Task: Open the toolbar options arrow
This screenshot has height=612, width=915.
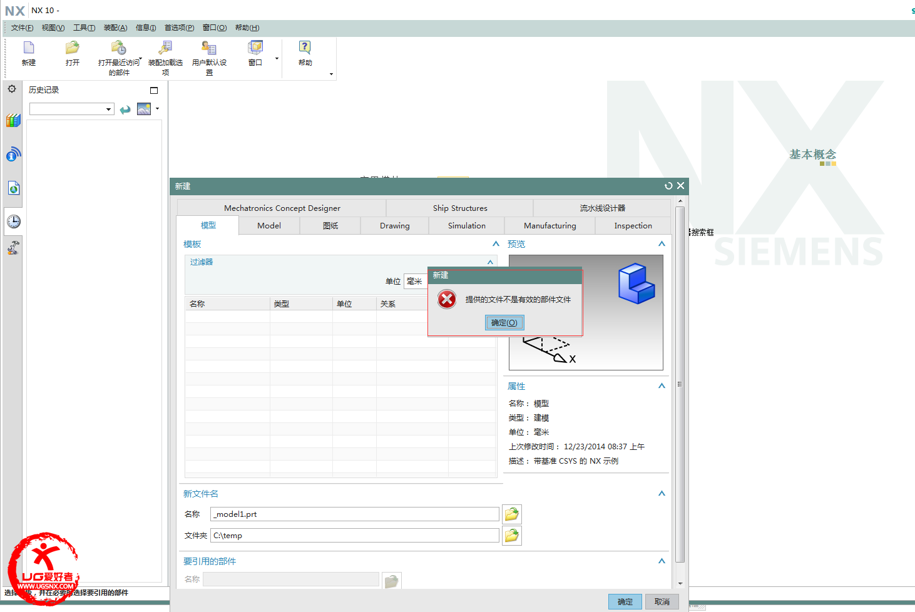Action: [x=331, y=74]
